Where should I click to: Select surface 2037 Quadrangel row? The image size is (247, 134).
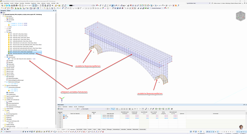pos(25,51)
